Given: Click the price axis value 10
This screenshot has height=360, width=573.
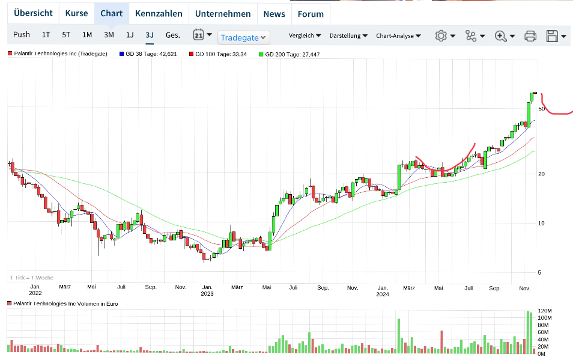Looking at the screenshot, I should pos(541,224).
